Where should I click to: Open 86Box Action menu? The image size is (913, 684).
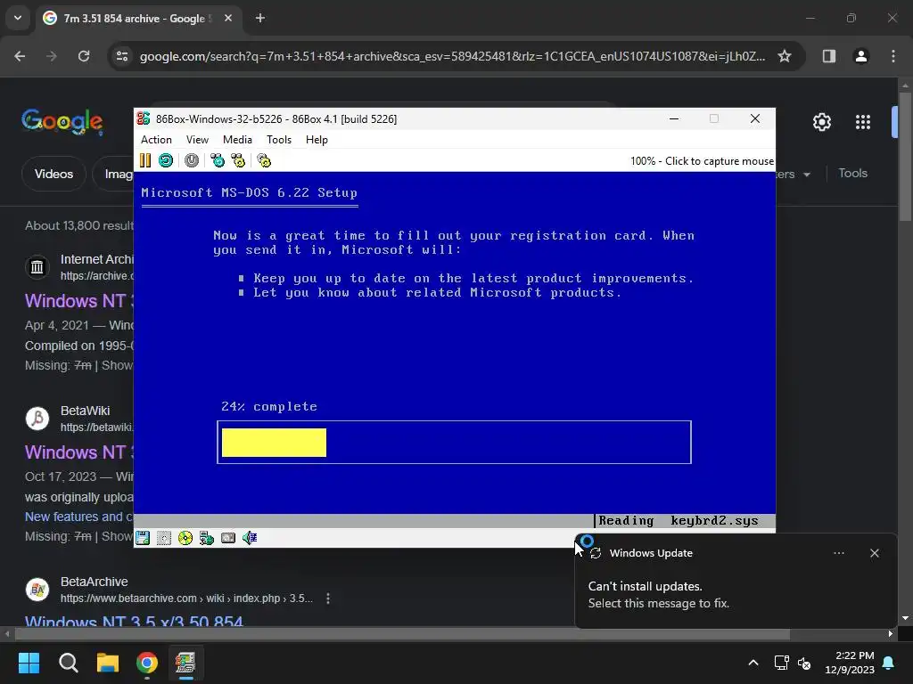156,140
